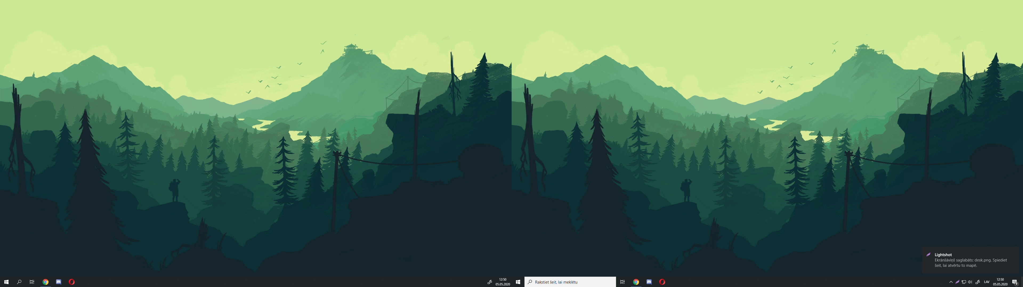Open Task View beside the search box
Image resolution: width=1023 pixels, height=287 pixels.
[x=622, y=282]
